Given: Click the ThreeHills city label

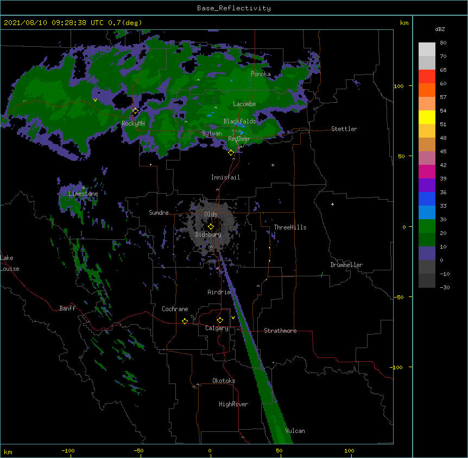Looking at the screenshot, I should click(290, 227).
